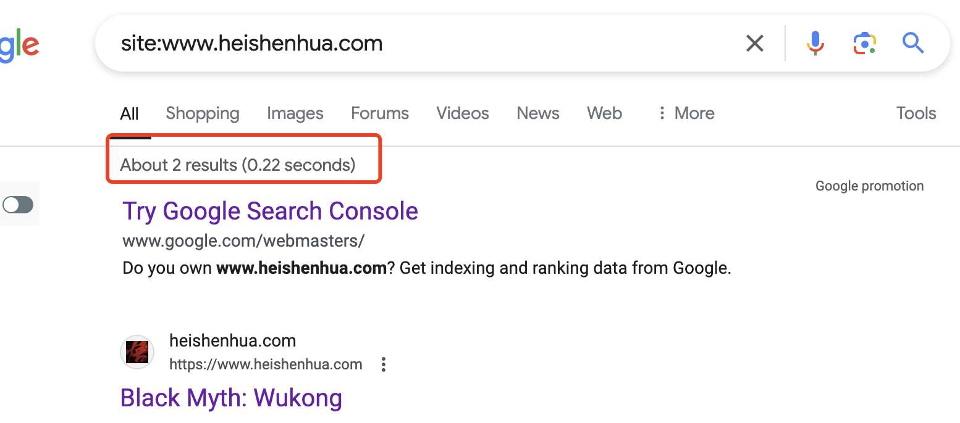Screen dimensions: 960x423
Task: Open Google Lens image search
Action: coord(865,43)
